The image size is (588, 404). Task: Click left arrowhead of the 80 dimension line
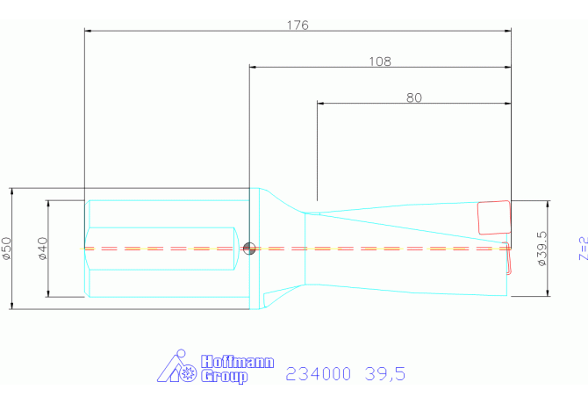pyautogui.click(x=321, y=104)
